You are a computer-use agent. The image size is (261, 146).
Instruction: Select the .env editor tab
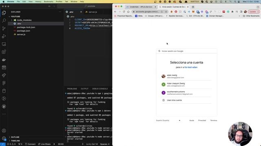72,12
